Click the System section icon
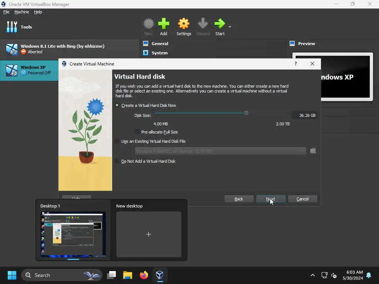379x284 pixels. pyautogui.click(x=145, y=53)
